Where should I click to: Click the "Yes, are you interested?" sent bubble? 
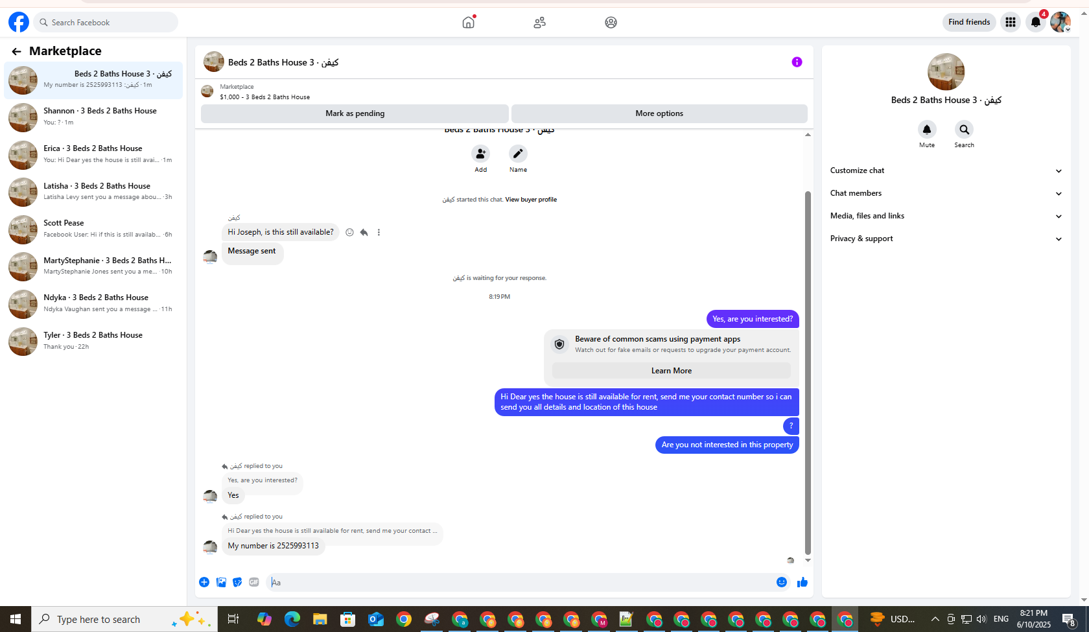tap(753, 319)
